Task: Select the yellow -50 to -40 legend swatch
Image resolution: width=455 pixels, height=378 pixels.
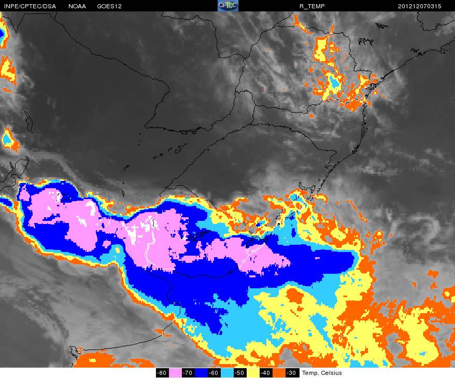Action: (x=253, y=373)
